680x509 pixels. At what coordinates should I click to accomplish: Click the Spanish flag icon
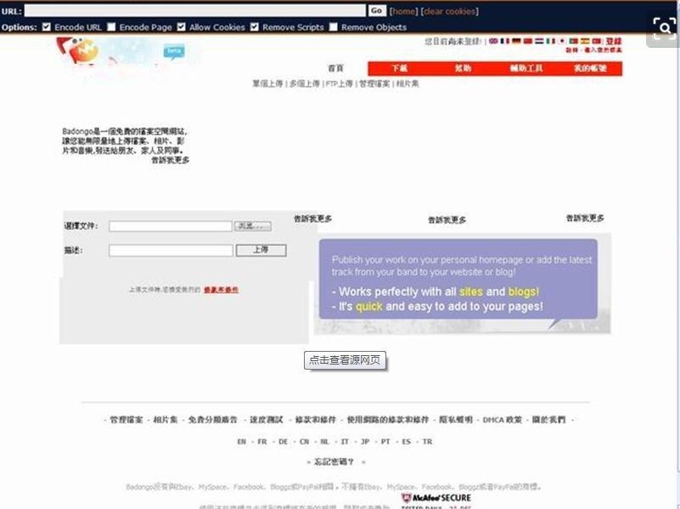tap(585, 41)
